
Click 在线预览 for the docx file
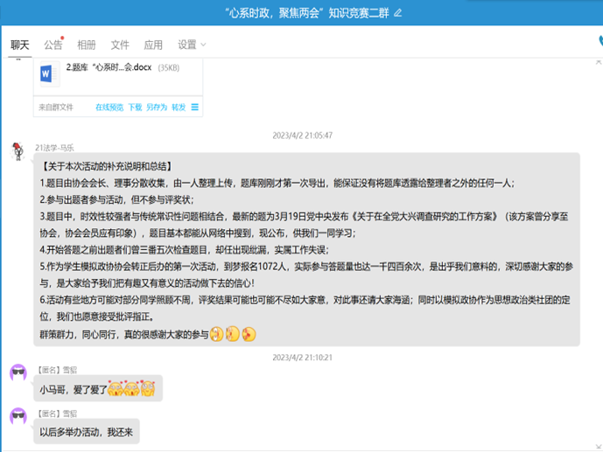[x=109, y=108]
